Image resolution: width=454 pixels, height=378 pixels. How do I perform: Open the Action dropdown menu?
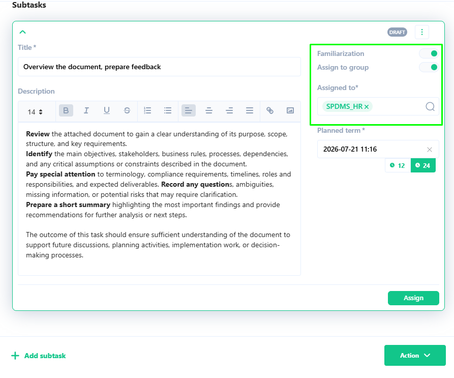click(x=415, y=356)
